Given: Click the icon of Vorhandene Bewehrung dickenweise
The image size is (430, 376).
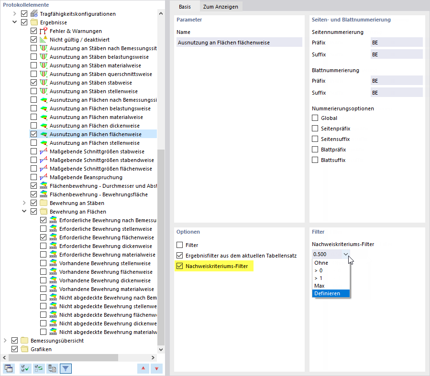Looking at the screenshot, I should point(53,280).
